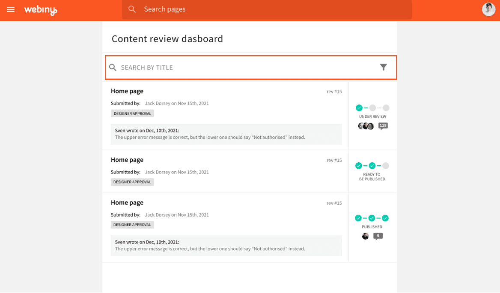Click the second grey step circle on Under Review

(372, 108)
